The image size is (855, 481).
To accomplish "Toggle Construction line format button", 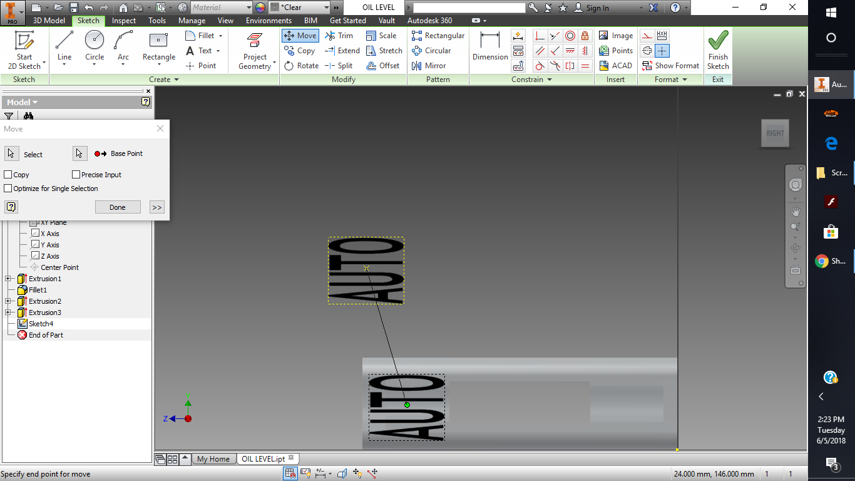I will coord(647,36).
